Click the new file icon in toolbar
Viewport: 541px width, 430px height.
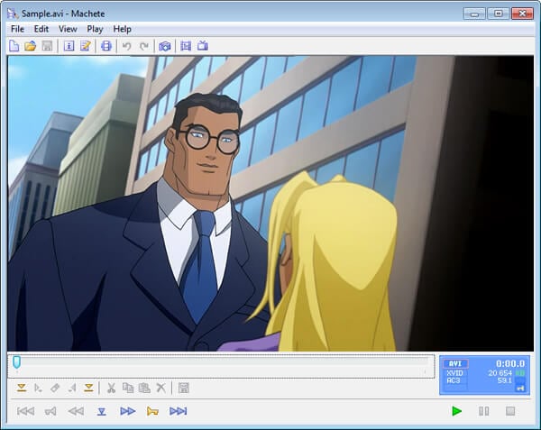[14, 46]
